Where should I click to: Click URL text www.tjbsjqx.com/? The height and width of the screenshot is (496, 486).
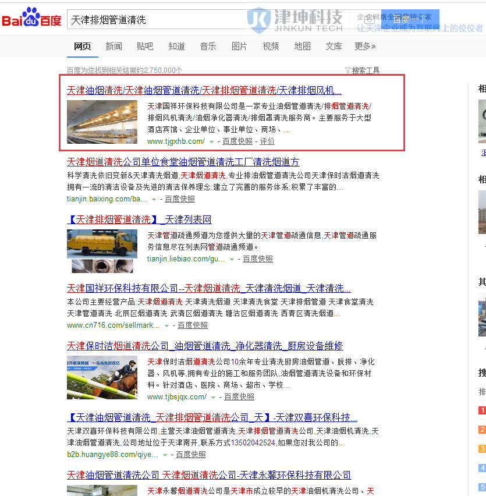177,397
